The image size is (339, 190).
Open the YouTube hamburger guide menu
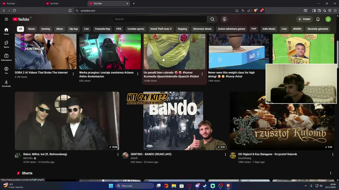(6, 19)
